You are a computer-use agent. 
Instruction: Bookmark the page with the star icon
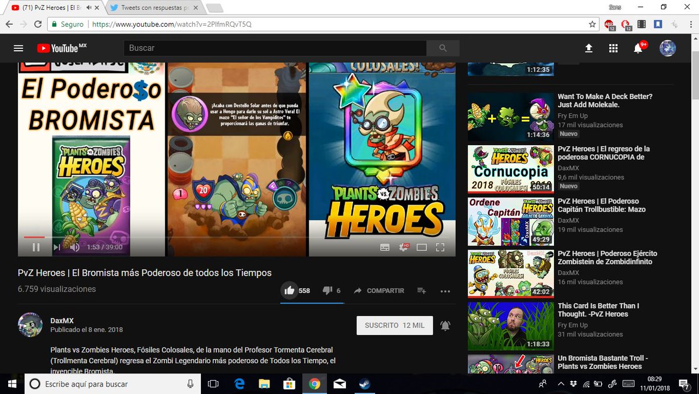click(592, 24)
